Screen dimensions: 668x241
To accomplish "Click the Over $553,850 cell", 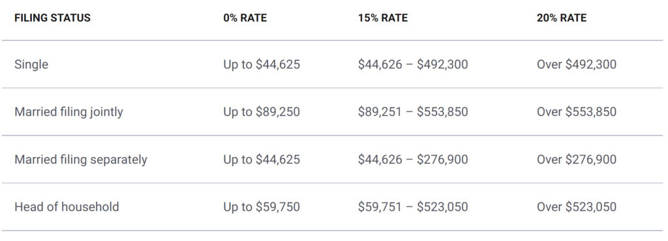I will pos(577,112).
